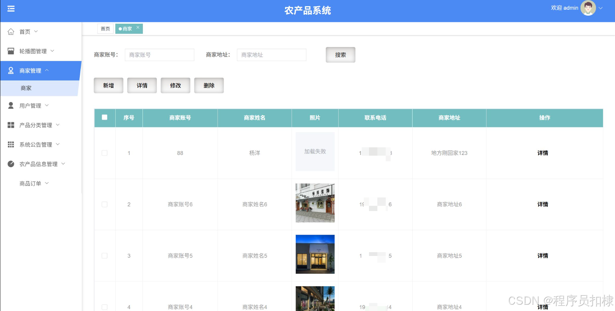Expand the 产品分类管理 menu chevron
Image resolution: width=615 pixels, height=311 pixels.
58,125
